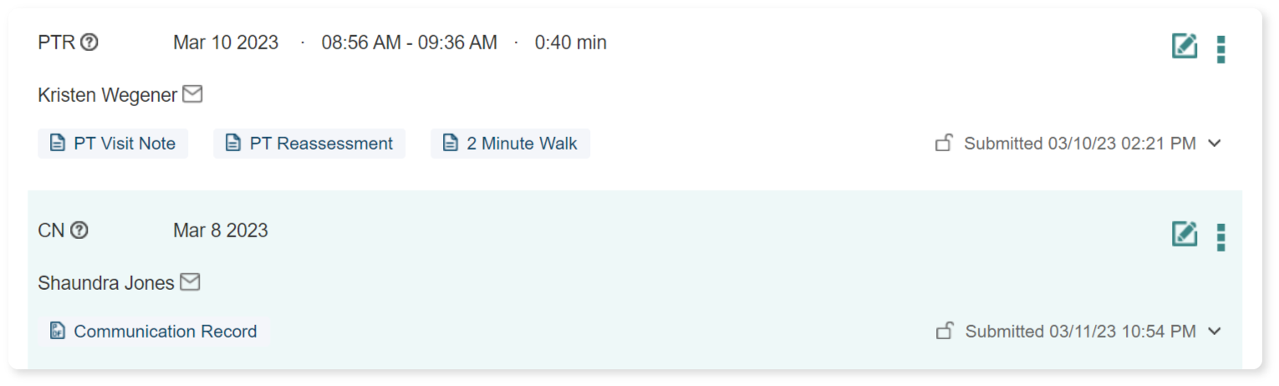
Task: Click the Submitted 03/11/23 10:54 PM status text
Action: (1080, 332)
